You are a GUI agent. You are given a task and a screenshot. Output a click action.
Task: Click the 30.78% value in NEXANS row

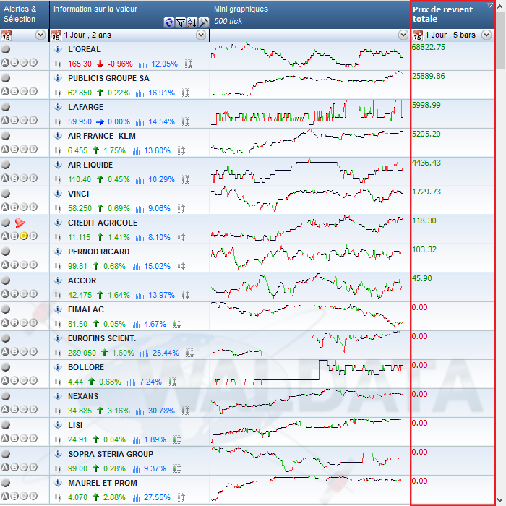[161, 411]
